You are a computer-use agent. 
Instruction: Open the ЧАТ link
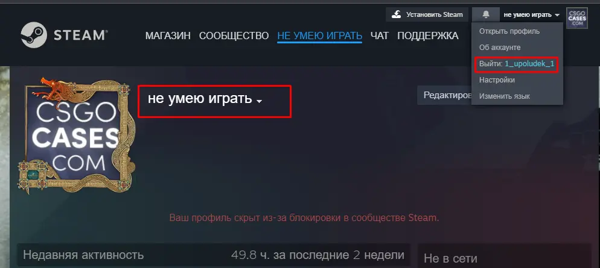pyautogui.click(x=380, y=36)
